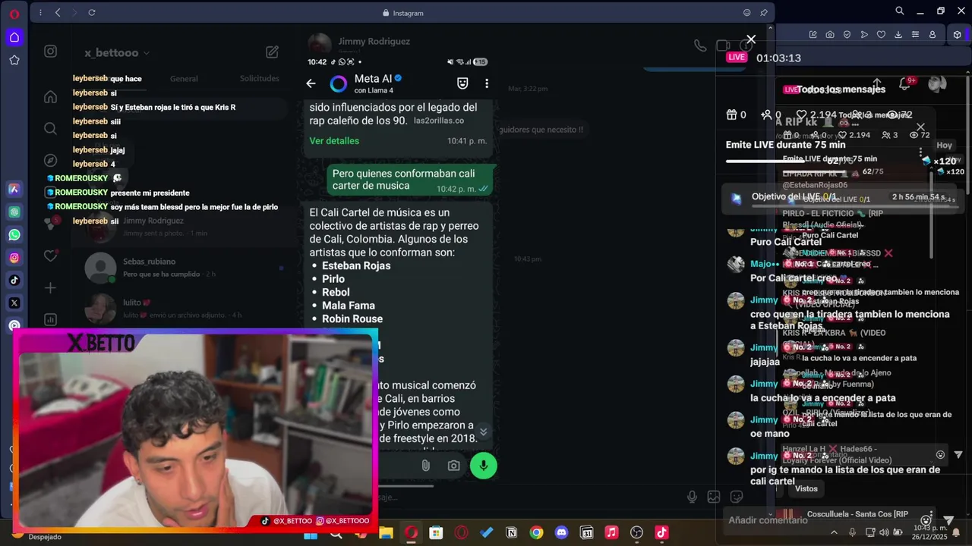Click the Vistos button
Viewport: 972px width, 546px height.
[806, 489]
